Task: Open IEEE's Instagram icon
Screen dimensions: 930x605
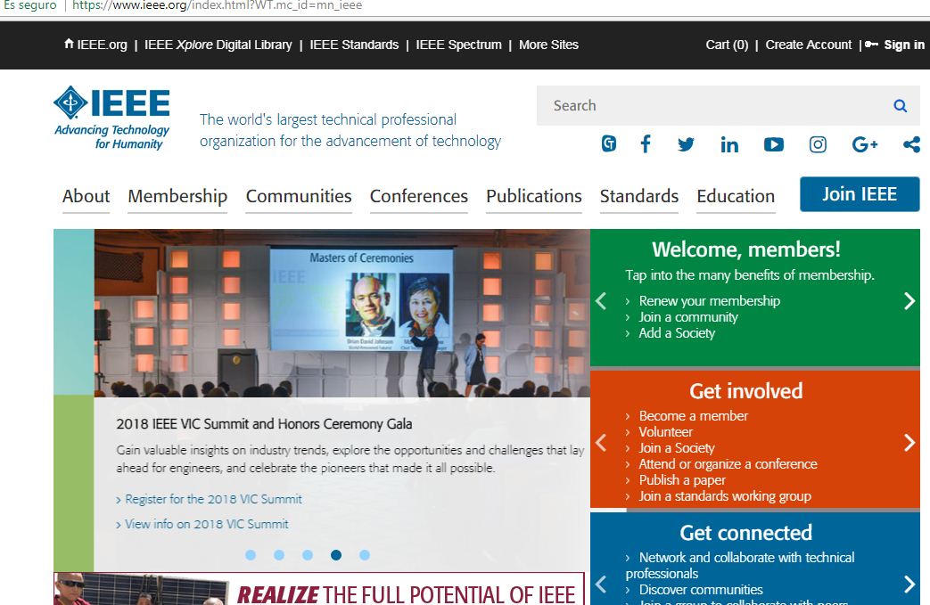Action: tap(818, 144)
